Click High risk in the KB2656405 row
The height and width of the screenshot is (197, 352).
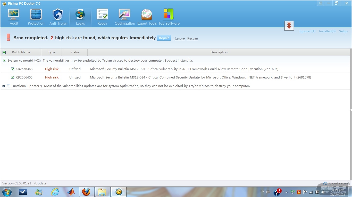(52, 77)
